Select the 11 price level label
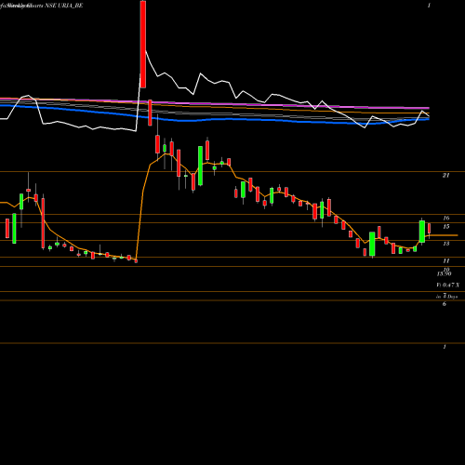465x465 pixels. point(446,261)
